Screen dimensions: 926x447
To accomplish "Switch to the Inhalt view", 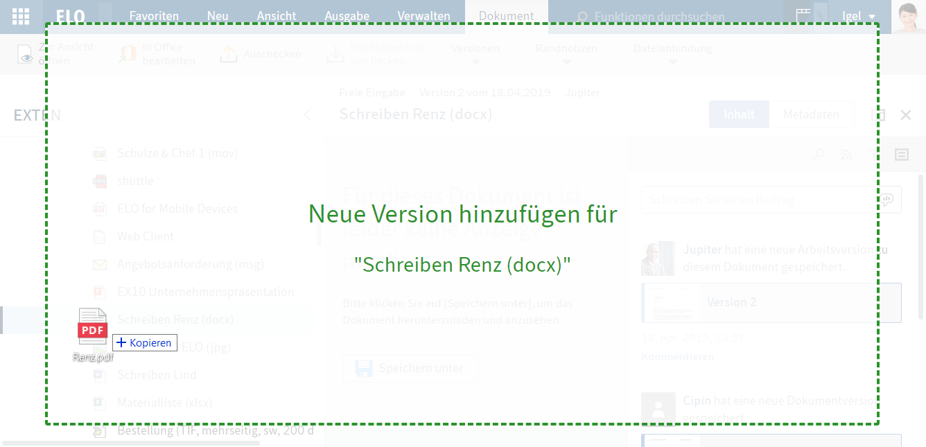I will coord(738,115).
